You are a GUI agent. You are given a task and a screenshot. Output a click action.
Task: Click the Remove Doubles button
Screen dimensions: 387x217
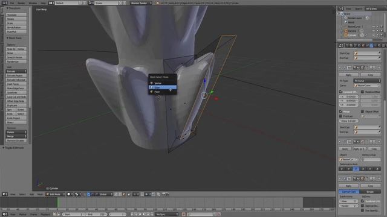coord(16,140)
